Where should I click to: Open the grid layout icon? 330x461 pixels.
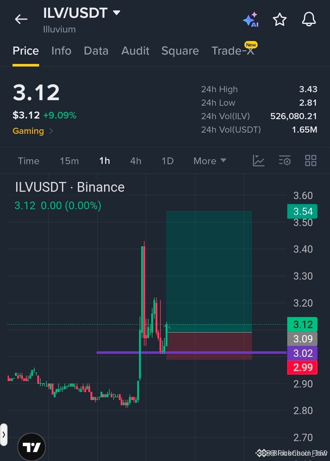click(x=310, y=161)
